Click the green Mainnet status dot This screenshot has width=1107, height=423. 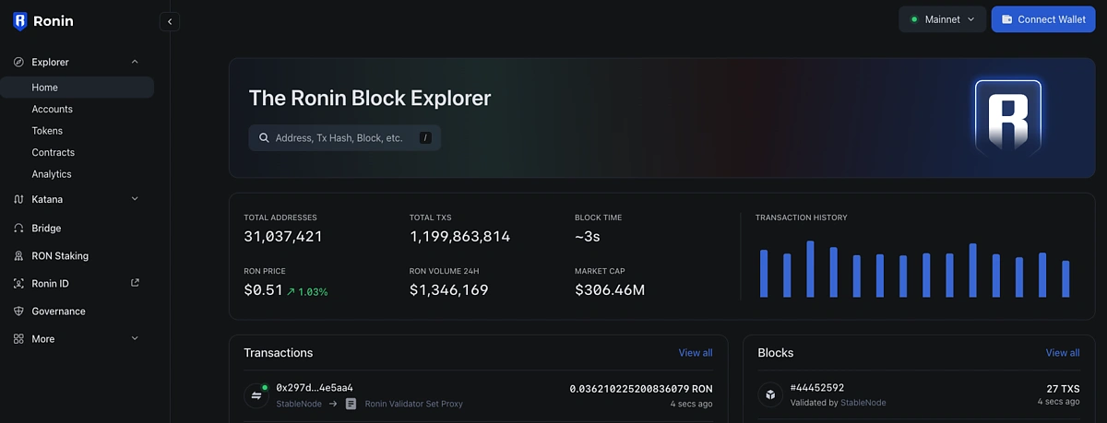(x=914, y=19)
